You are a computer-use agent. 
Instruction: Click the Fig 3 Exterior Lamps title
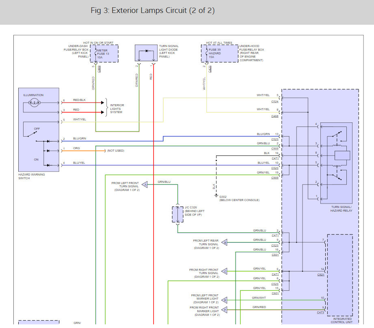[153, 11]
